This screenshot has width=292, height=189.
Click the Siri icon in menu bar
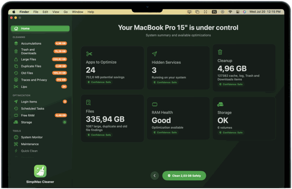(x=245, y=12)
